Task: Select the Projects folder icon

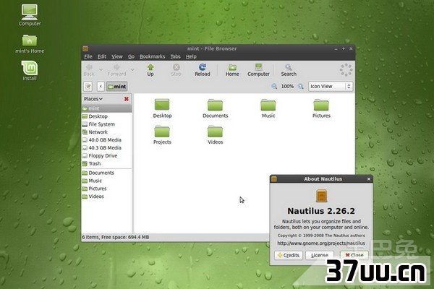Action: [x=162, y=135]
